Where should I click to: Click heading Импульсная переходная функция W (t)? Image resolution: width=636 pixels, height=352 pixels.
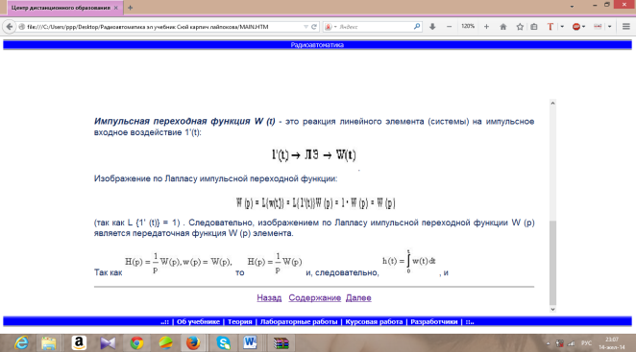(x=184, y=121)
